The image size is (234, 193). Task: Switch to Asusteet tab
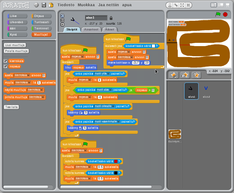click(91, 29)
